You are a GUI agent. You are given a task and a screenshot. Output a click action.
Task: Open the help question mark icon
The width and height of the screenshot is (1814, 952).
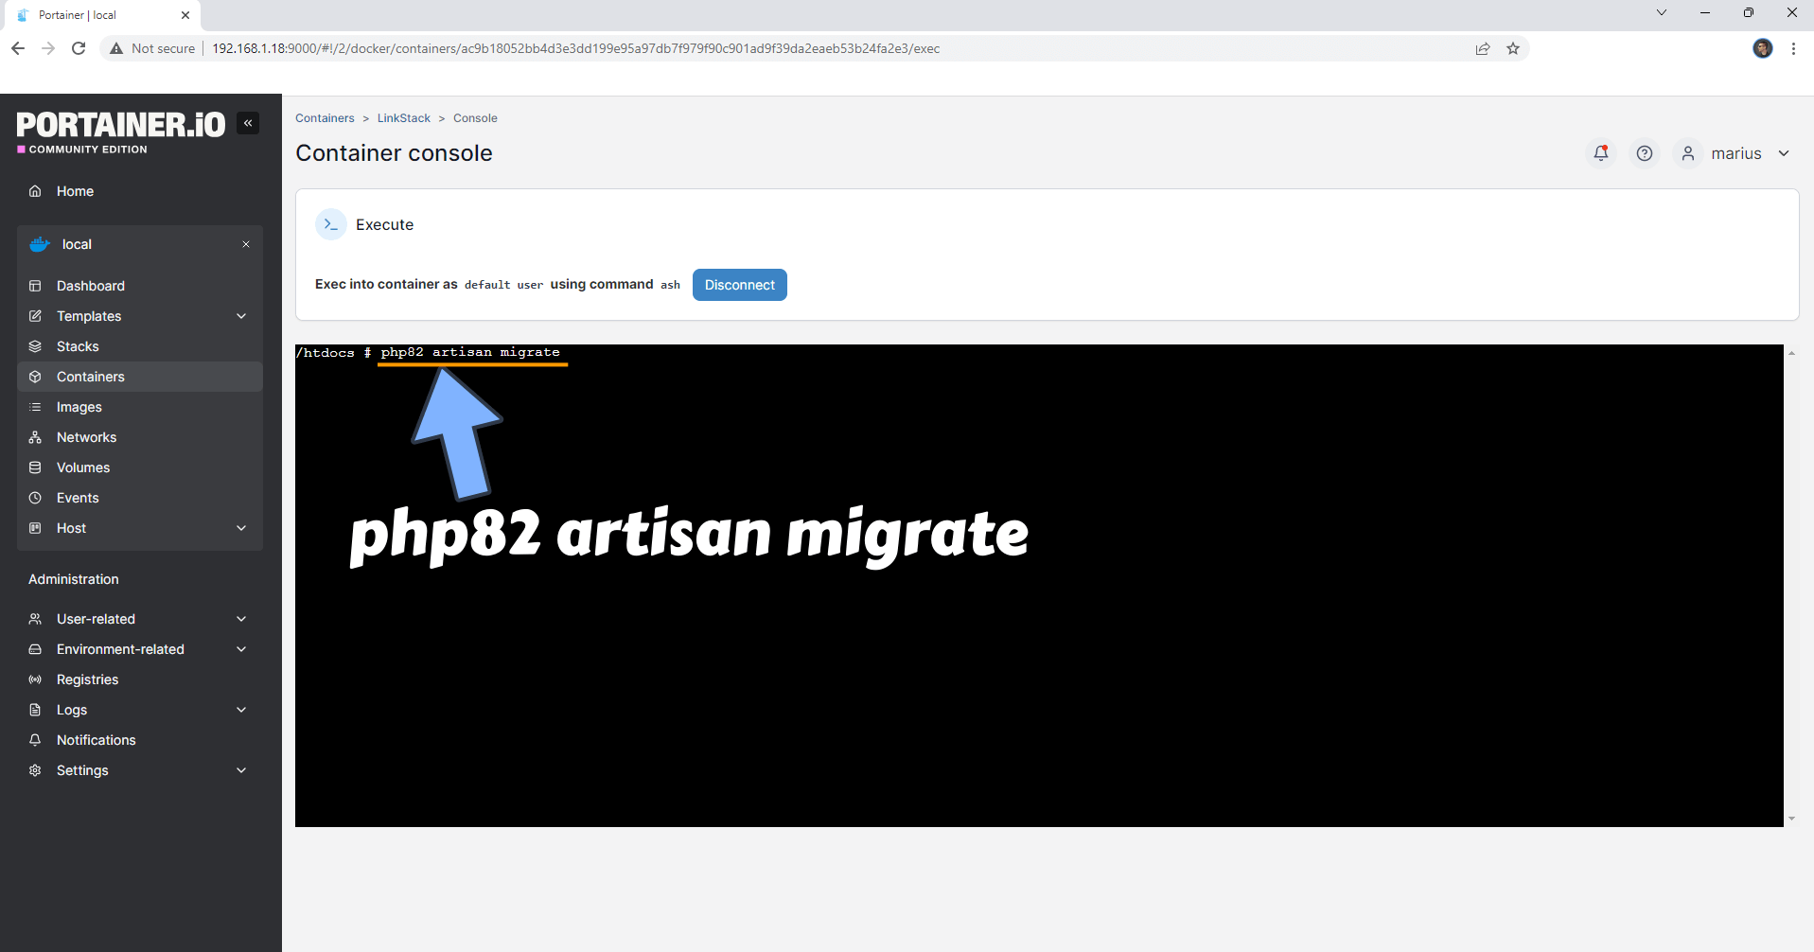(x=1645, y=153)
